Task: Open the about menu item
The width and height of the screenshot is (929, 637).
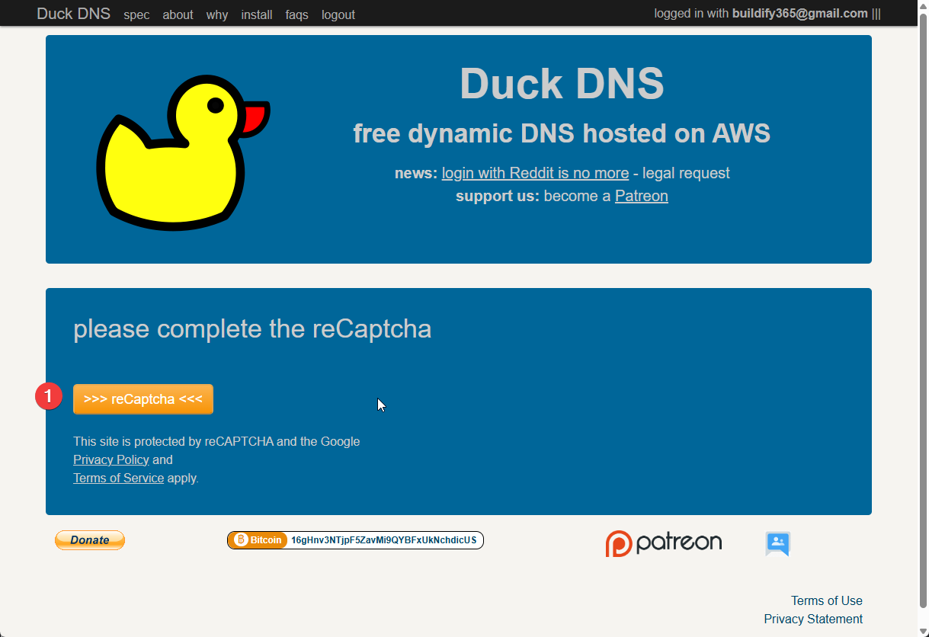Action: 178,14
